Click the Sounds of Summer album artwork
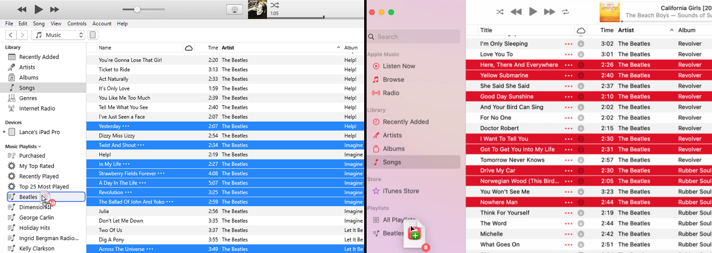712x253 pixels. tap(609, 12)
